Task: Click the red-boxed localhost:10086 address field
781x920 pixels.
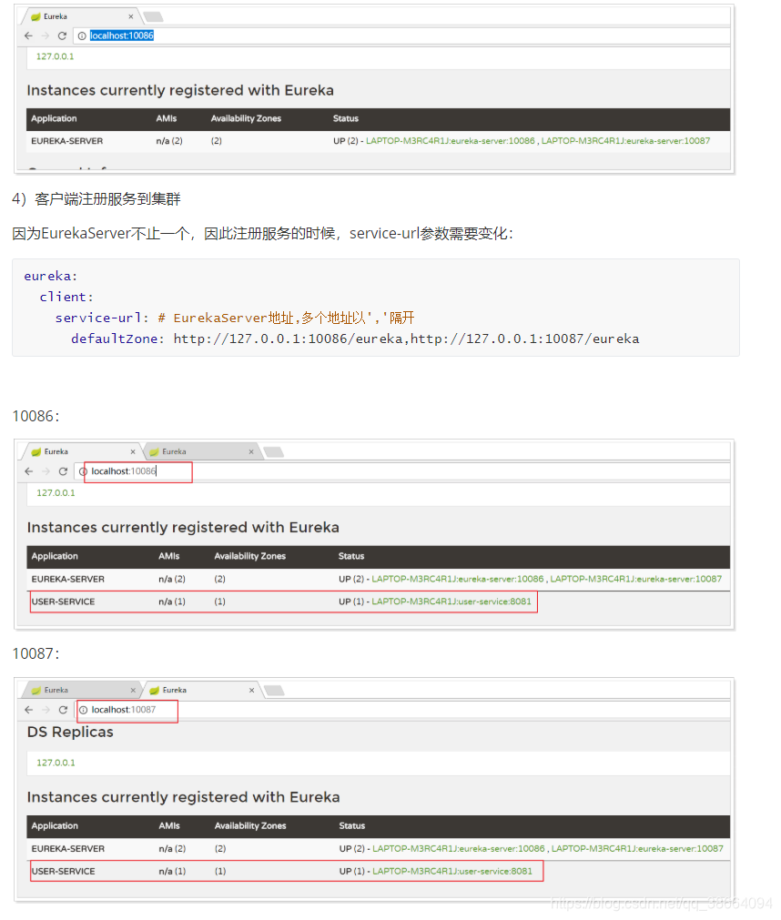Action: pos(402,471)
